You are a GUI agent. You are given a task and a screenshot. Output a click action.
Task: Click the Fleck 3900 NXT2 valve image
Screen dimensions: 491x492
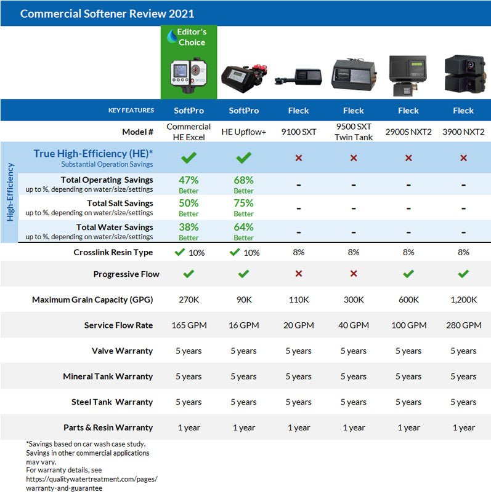pos(463,75)
